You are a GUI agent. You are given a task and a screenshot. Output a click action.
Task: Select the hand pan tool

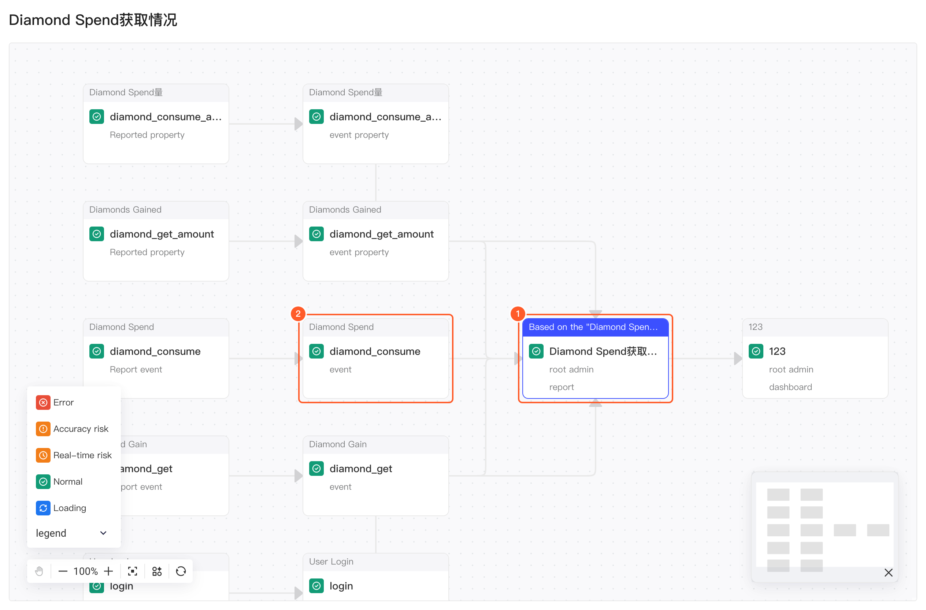tap(39, 571)
